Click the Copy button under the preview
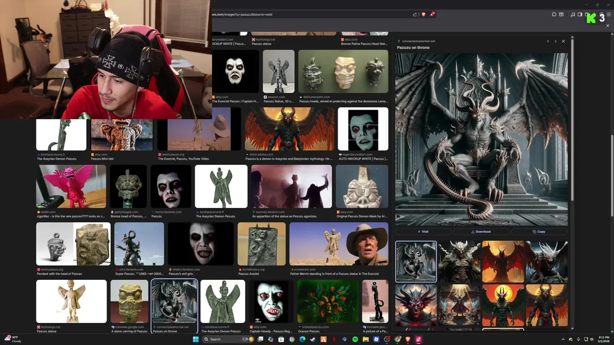 539,231
